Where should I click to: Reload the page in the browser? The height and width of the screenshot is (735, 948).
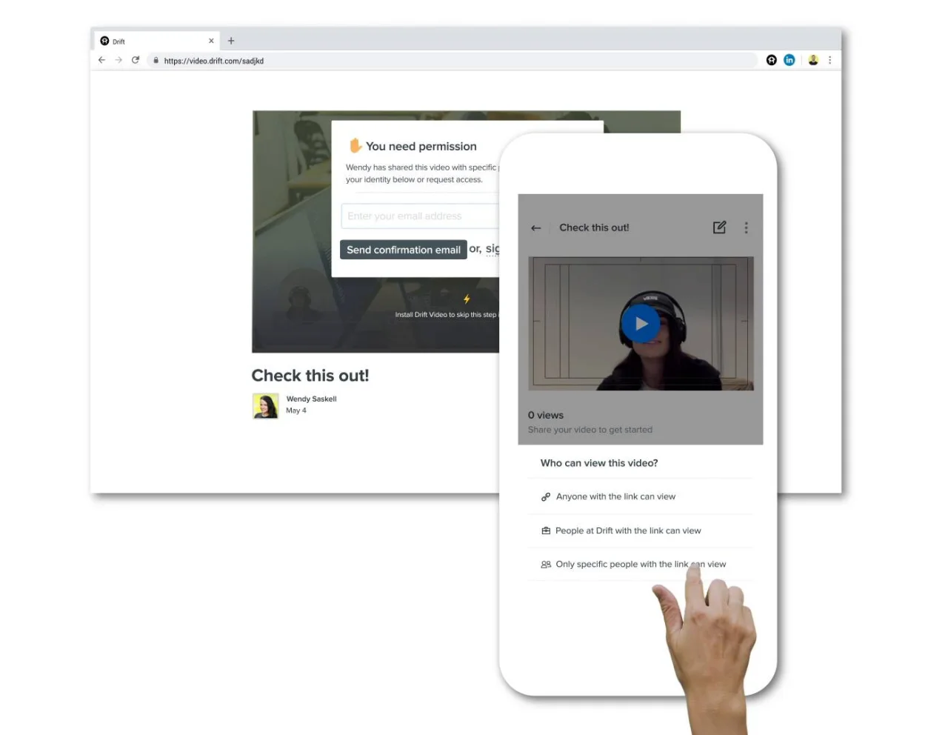(x=136, y=60)
